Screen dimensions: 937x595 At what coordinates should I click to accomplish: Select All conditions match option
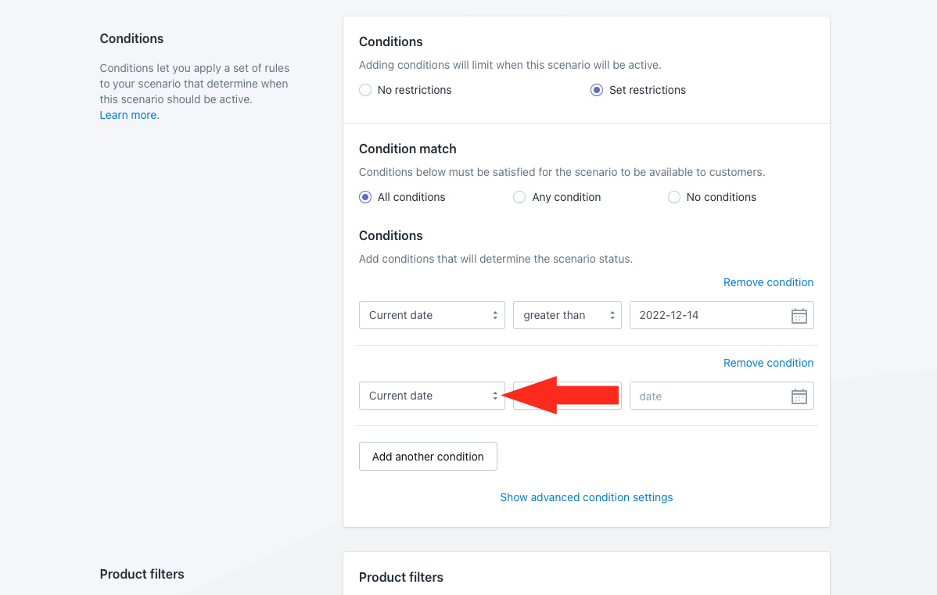[365, 197]
